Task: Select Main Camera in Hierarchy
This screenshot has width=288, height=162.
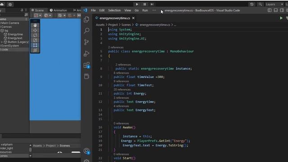Action: point(10,23)
